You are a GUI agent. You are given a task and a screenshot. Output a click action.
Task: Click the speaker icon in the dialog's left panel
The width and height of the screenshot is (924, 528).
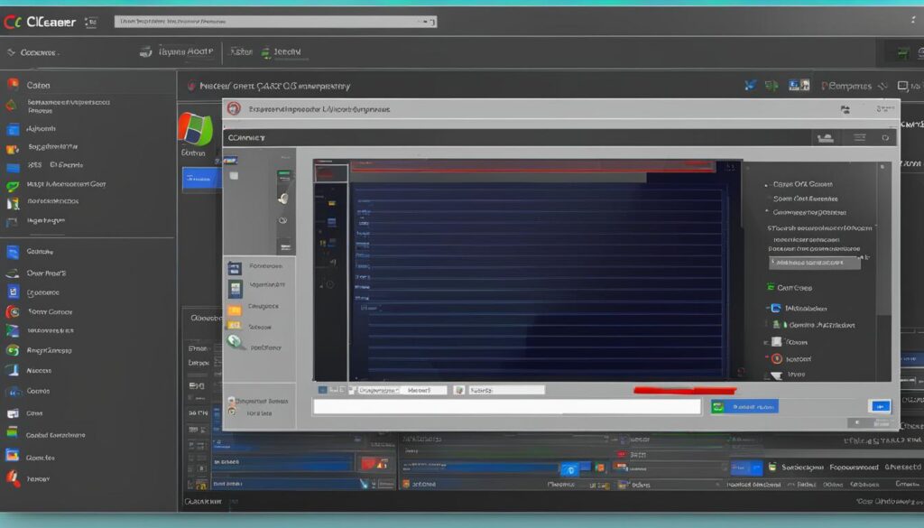coord(283,199)
